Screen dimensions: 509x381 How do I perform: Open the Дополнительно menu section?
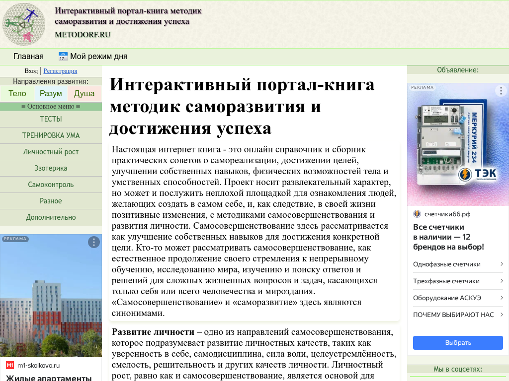(x=51, y=217)
